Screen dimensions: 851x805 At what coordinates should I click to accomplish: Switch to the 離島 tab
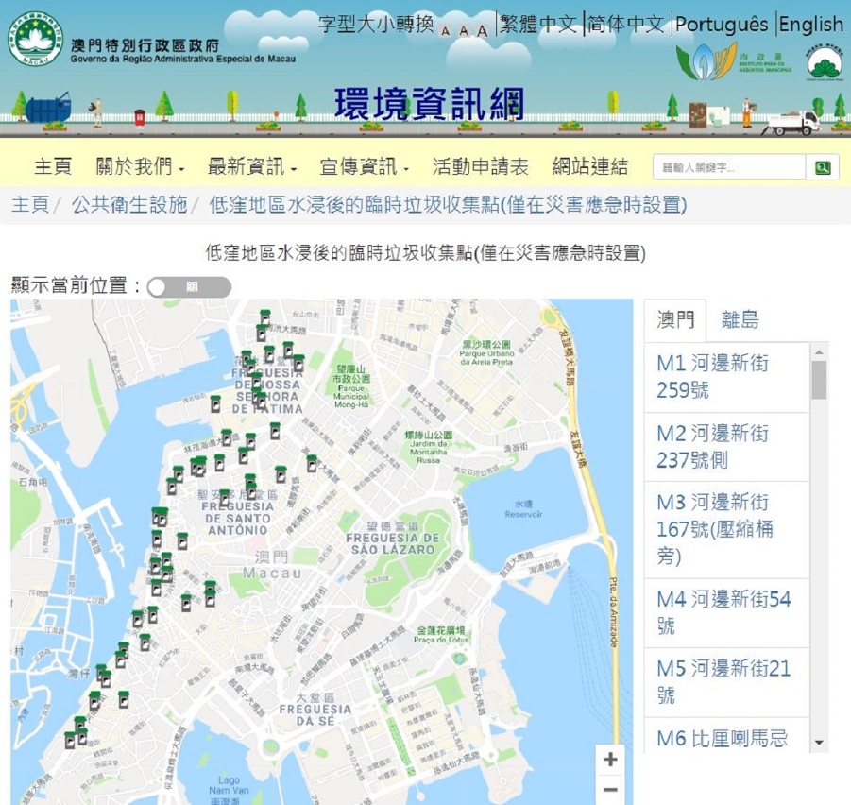[740, 320]
